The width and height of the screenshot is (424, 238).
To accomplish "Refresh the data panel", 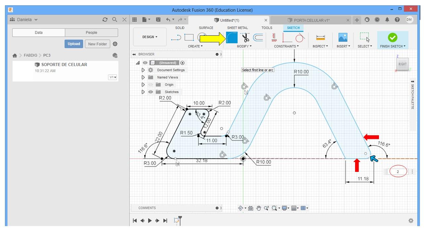I will pyautogui.click(x=105, y=20).
